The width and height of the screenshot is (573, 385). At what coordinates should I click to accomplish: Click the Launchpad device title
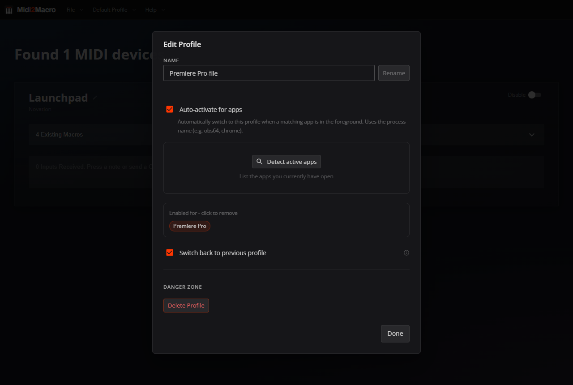tap(58, 98)
